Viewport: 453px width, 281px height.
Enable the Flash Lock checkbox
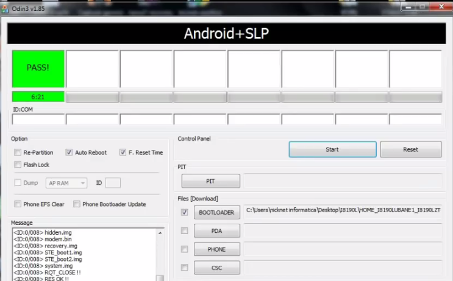18,165
